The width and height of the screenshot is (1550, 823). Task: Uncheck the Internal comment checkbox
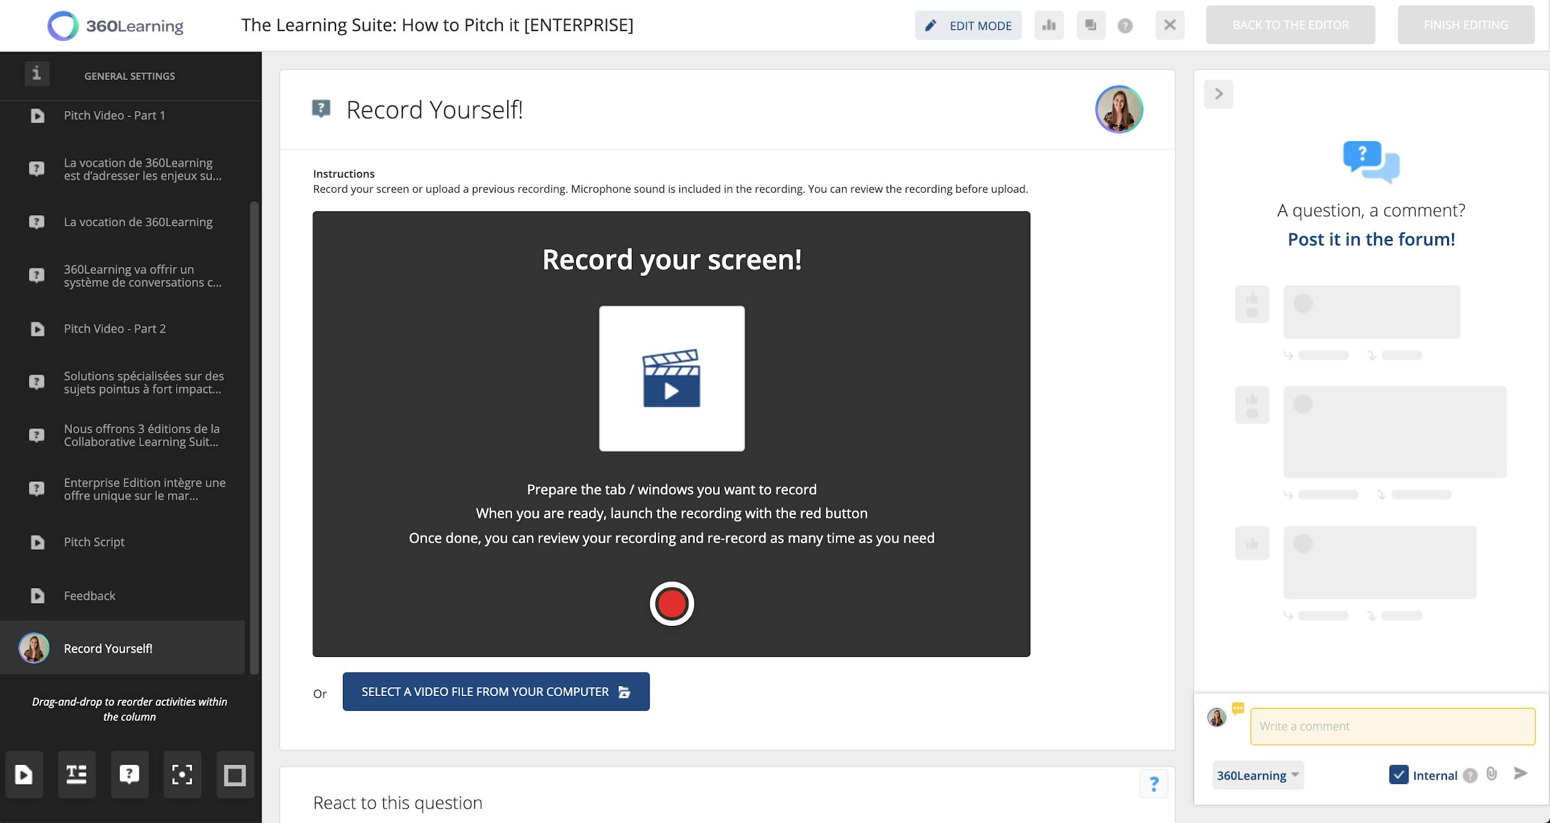(1399, 775)
